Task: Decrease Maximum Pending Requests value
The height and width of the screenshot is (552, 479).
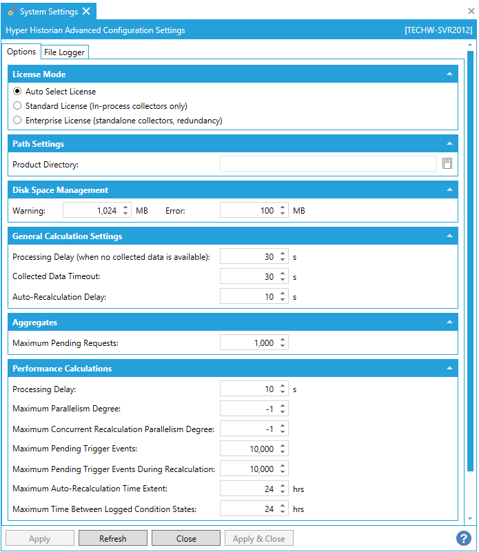Action: (283, 347)
